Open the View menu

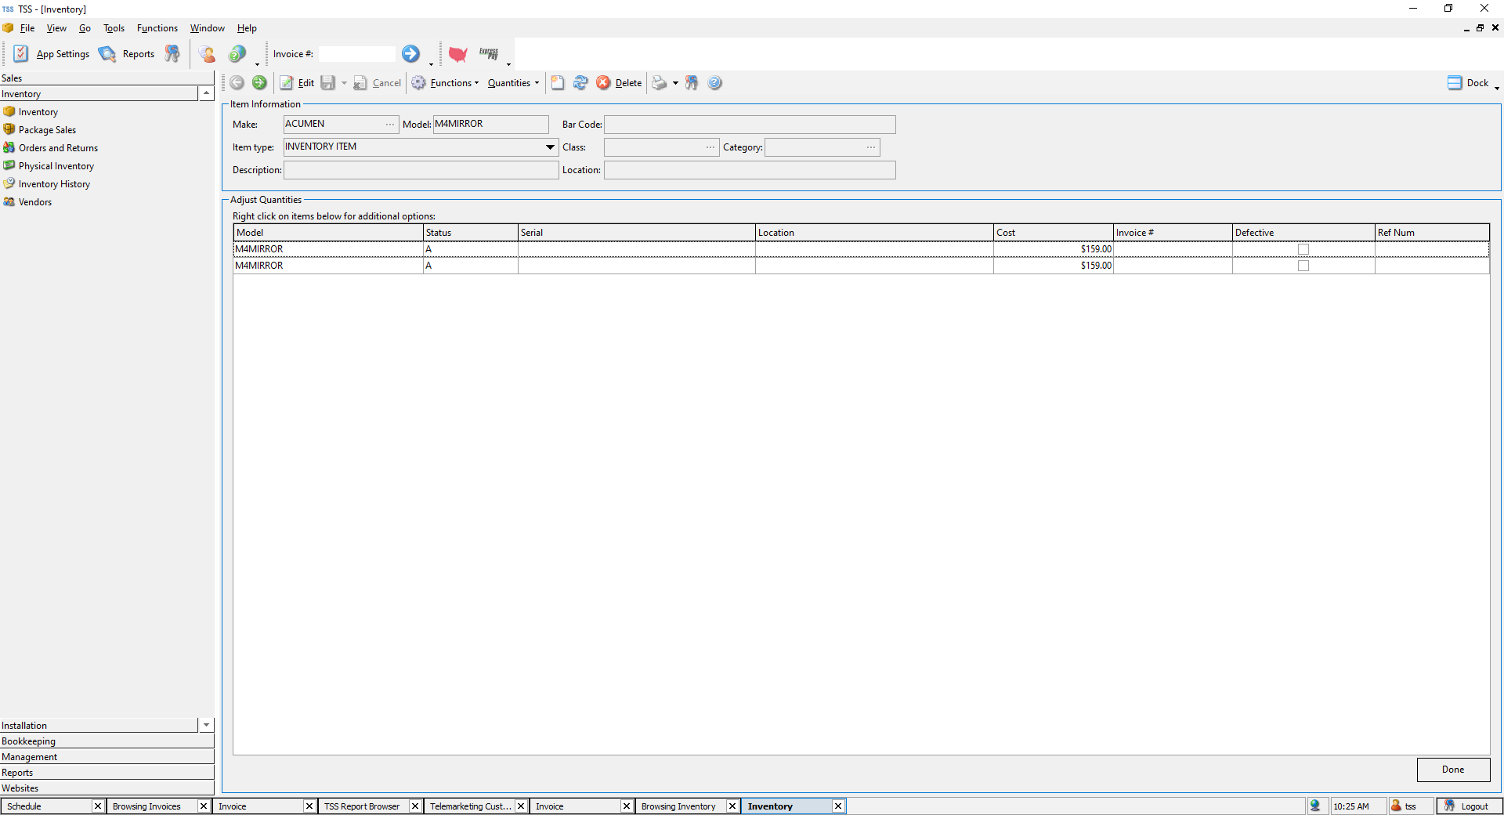[x=56, y=28]
